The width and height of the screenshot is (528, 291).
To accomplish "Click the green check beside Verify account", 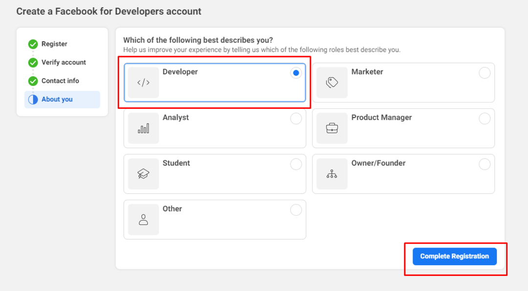I will [x=33, y=62].
